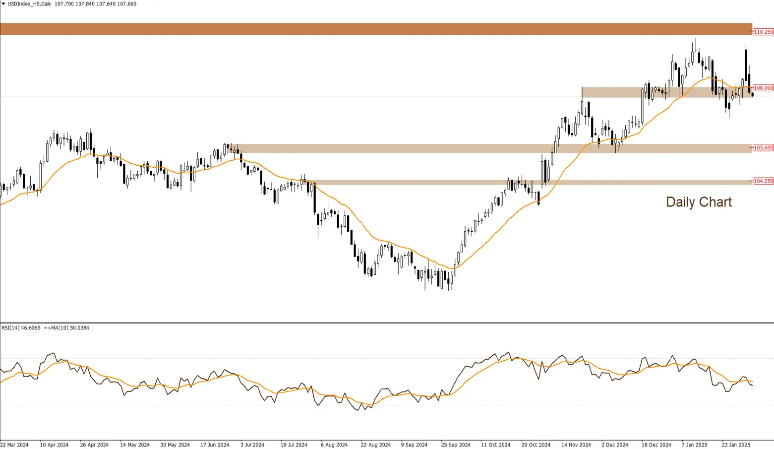
Task: Select the 7 Jan 2025 date marker
Action: point(694,445)
